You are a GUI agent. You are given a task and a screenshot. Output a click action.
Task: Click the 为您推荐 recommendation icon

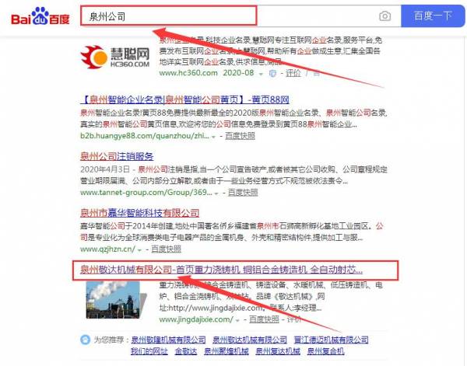click(85, 340)
